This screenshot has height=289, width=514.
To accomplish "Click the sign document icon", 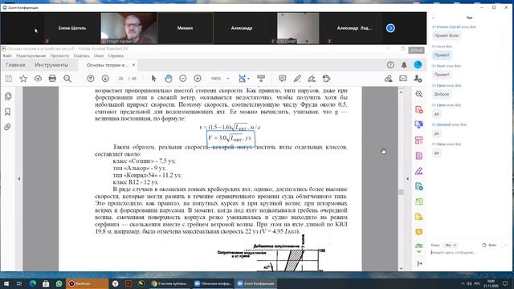I will coord(312,79).
